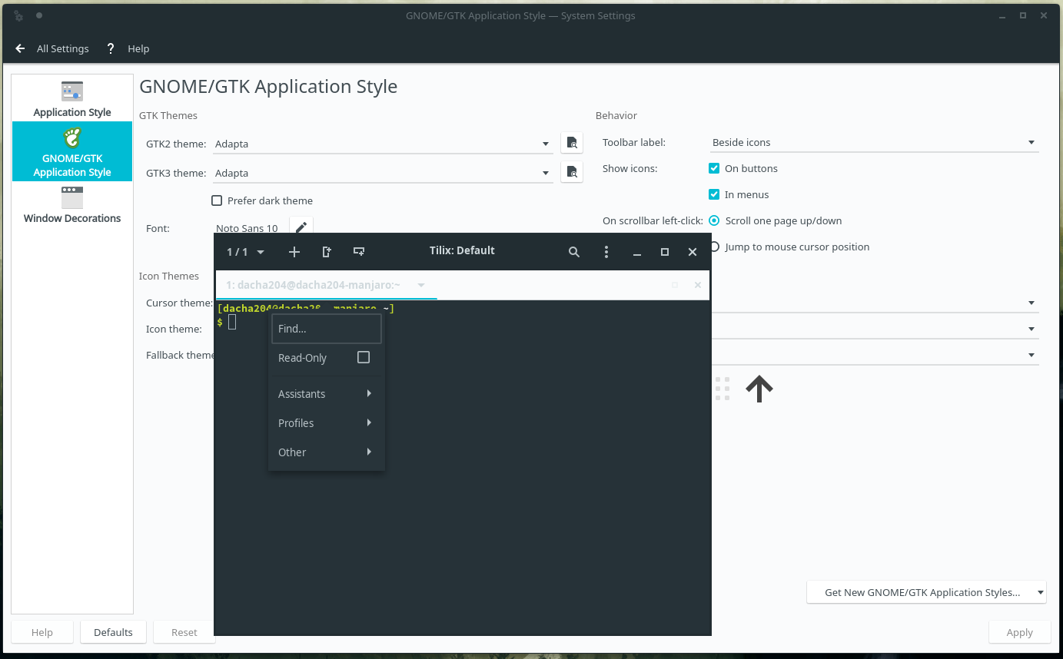
Task: Click System Settings title bar app icon
Action: [18, 15]
